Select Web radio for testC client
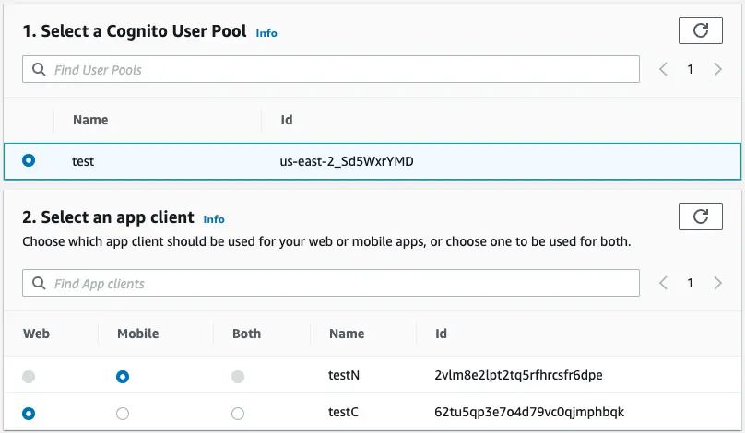Screen dimensions: 745x433 click(x=29, y=414)
